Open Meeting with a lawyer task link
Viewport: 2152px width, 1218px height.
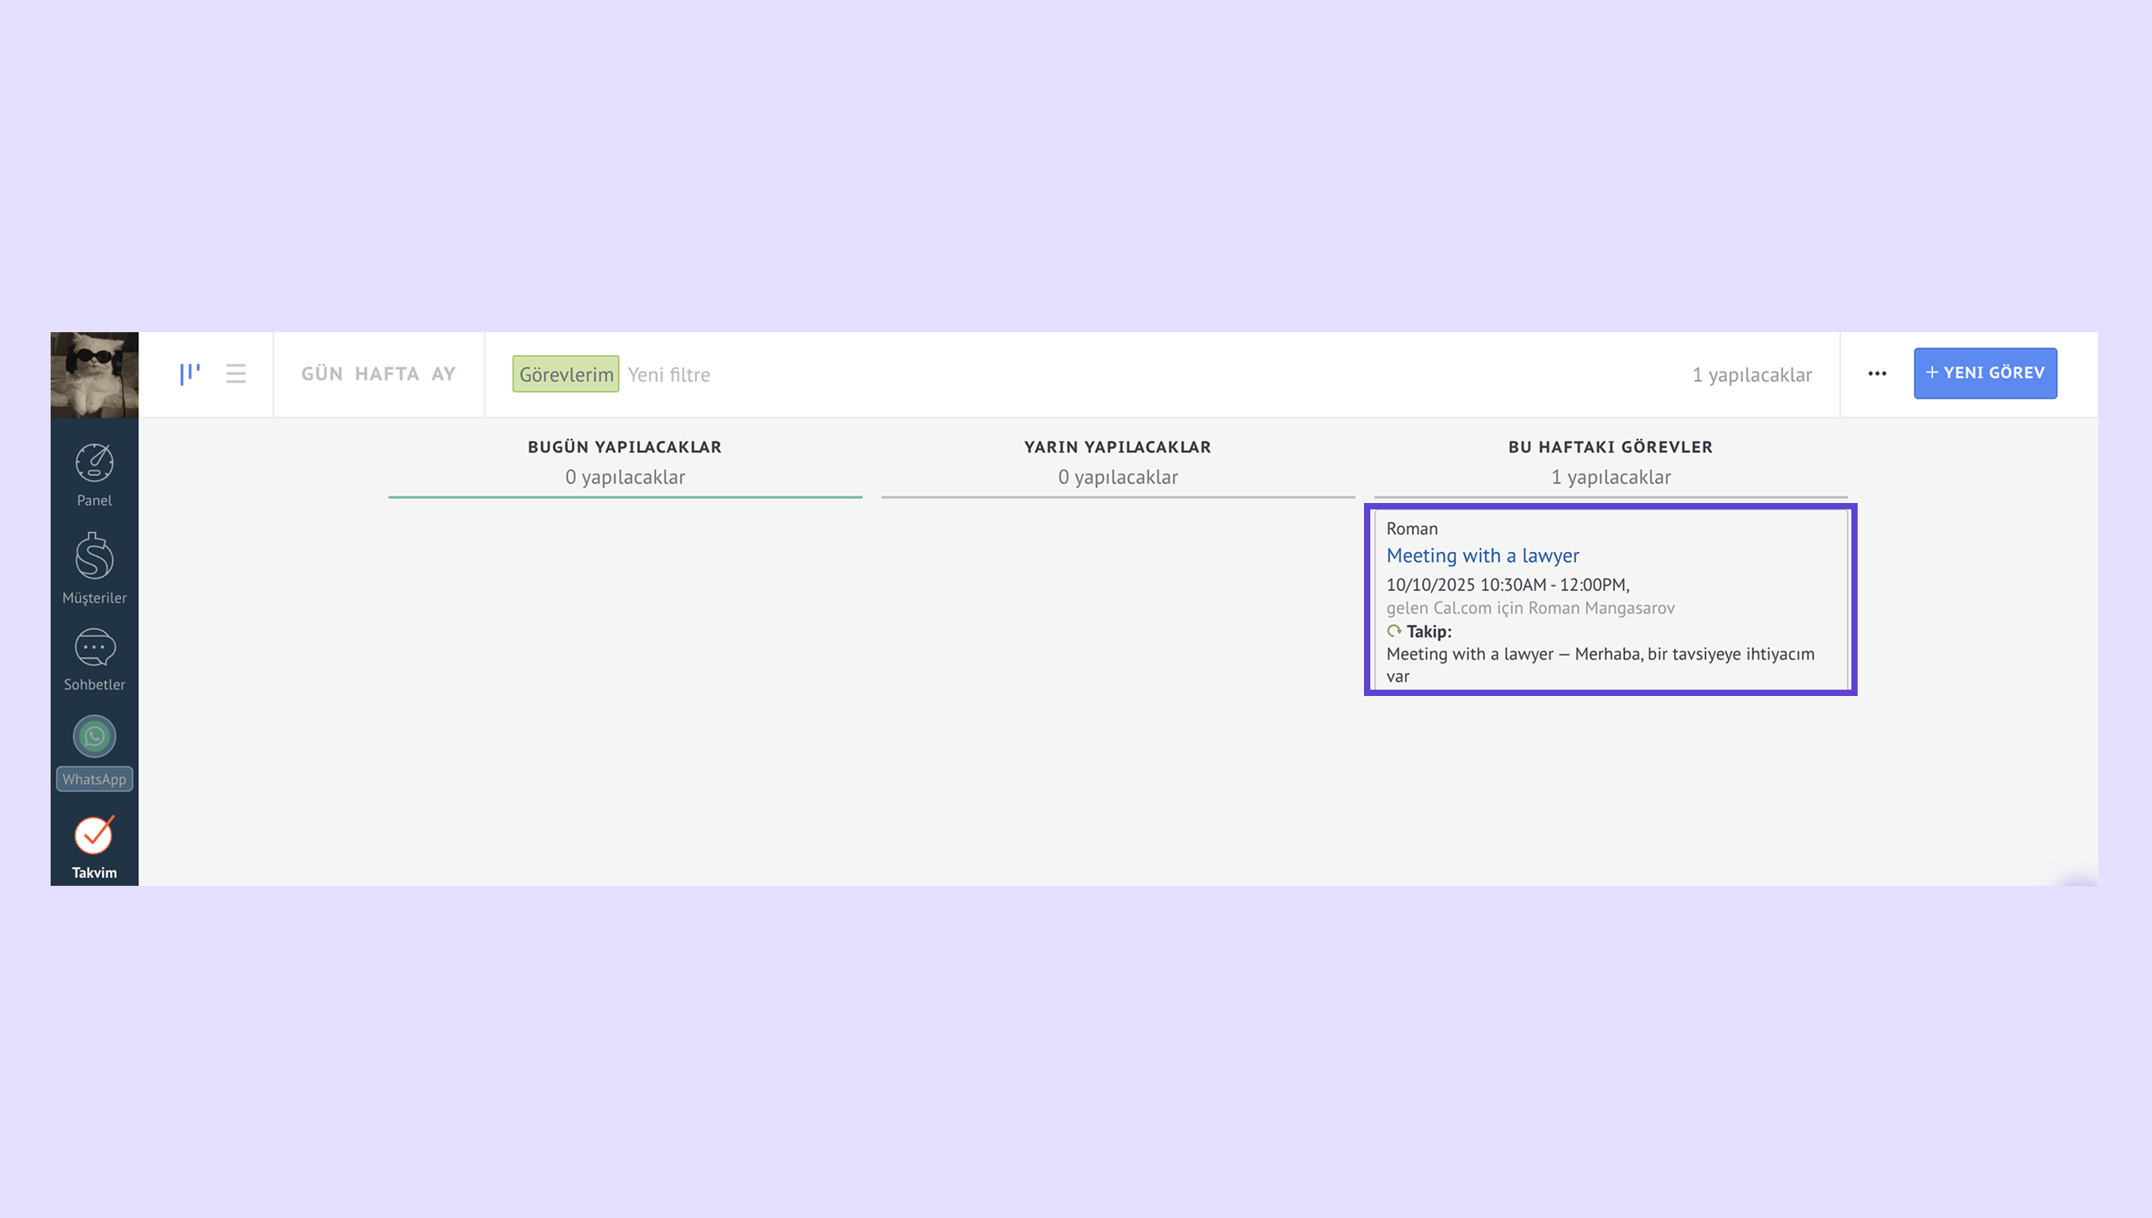(1482, 555)
